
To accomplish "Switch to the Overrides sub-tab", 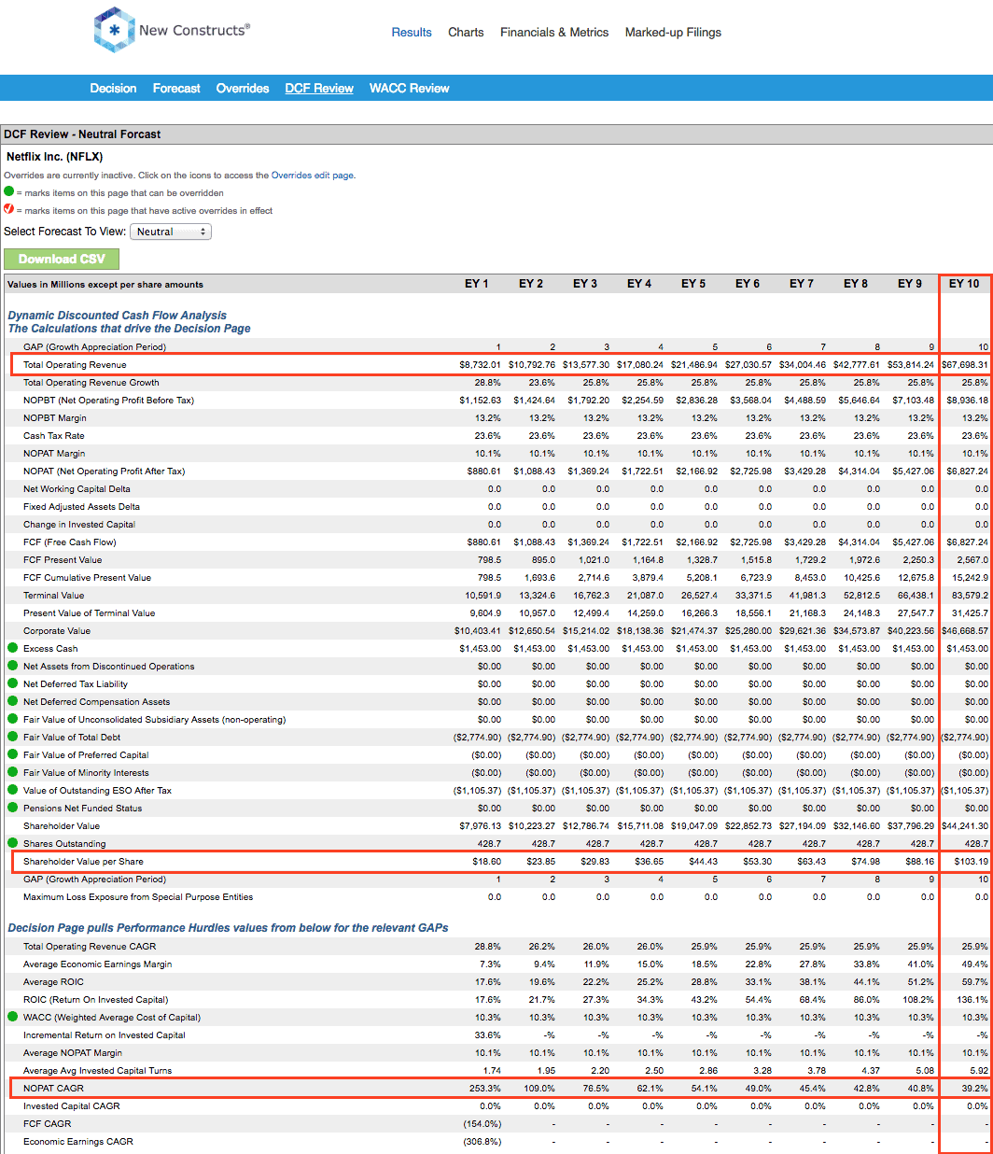I will pyautogui.click(x=243, y=88).
